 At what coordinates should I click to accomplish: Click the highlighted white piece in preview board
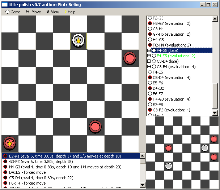[205, 148]
